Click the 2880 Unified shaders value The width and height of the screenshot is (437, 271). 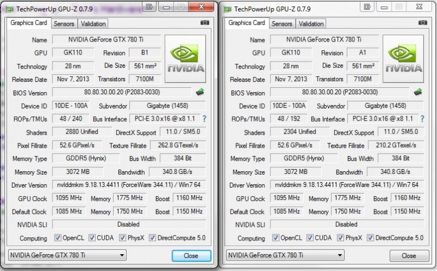tap(82, 132)
